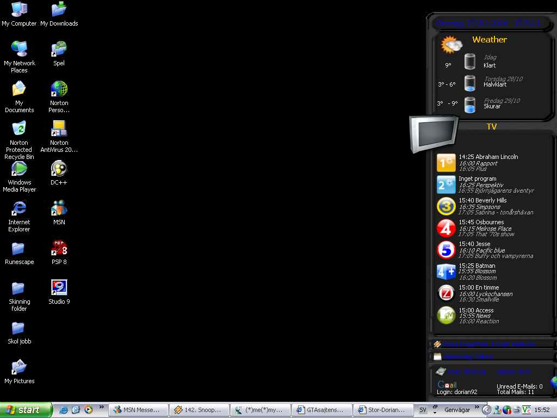Show hidden system tray icons arrow
557x418 pixels.
(487, 410)
